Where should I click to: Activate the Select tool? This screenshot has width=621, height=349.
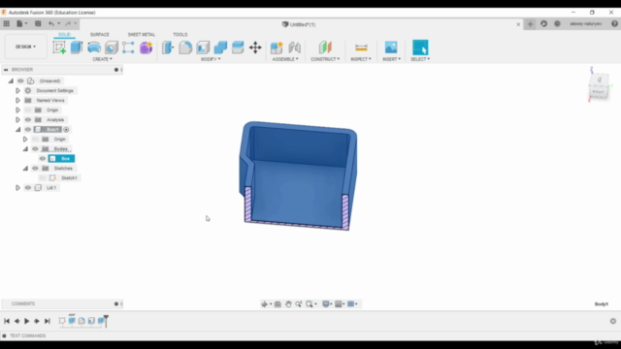(x=420, y=48)
